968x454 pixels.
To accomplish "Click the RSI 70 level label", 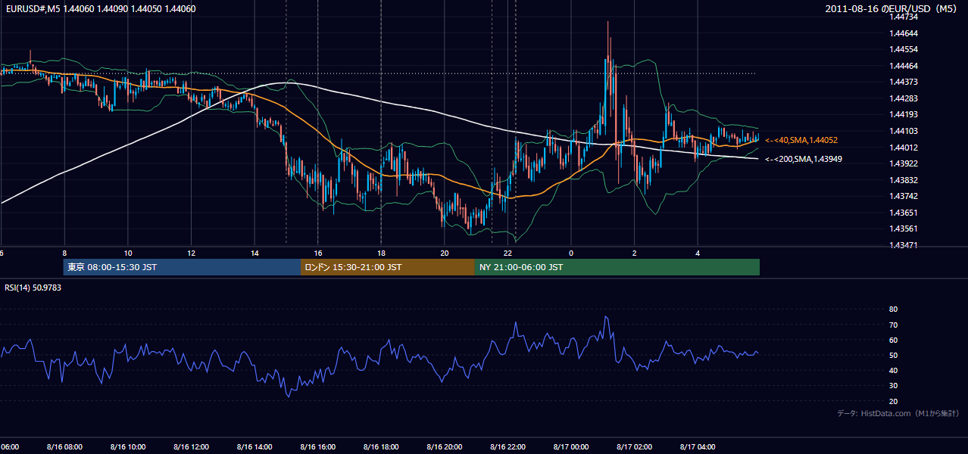I will click(893, 325).
